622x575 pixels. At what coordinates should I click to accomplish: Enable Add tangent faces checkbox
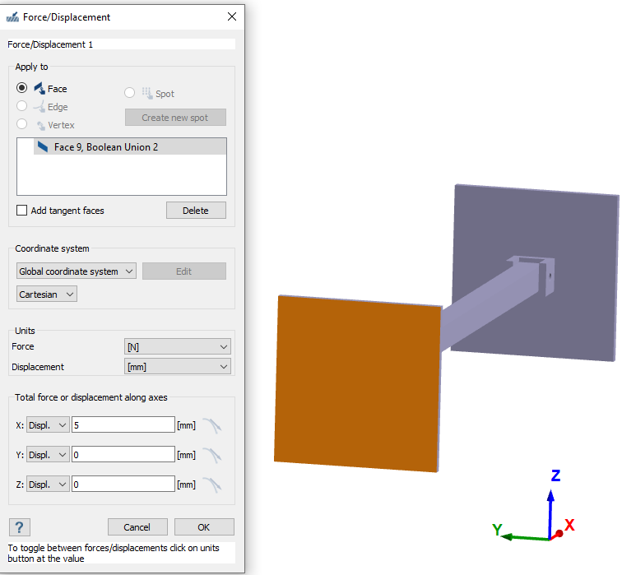tap(22, 210)
